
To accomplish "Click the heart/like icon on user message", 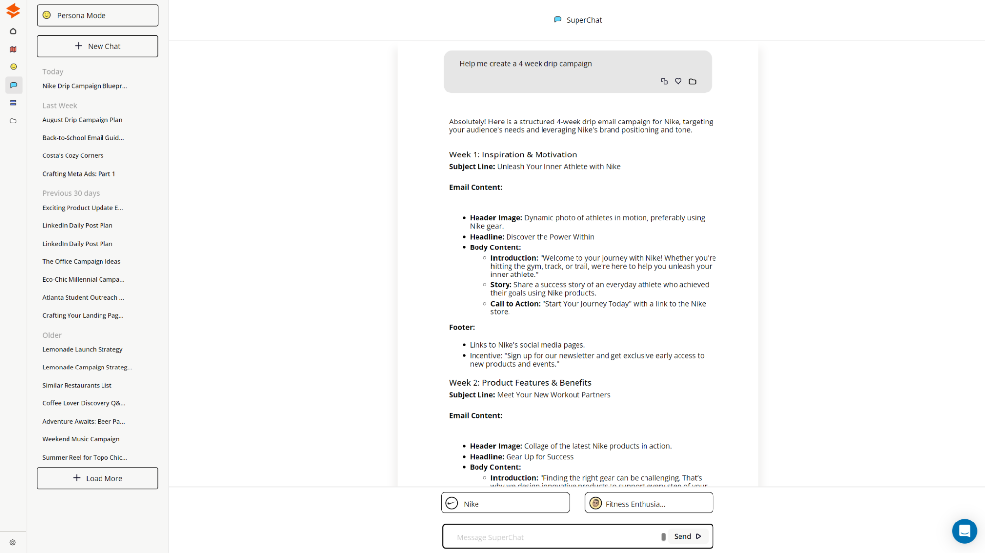I will [678, 81].
